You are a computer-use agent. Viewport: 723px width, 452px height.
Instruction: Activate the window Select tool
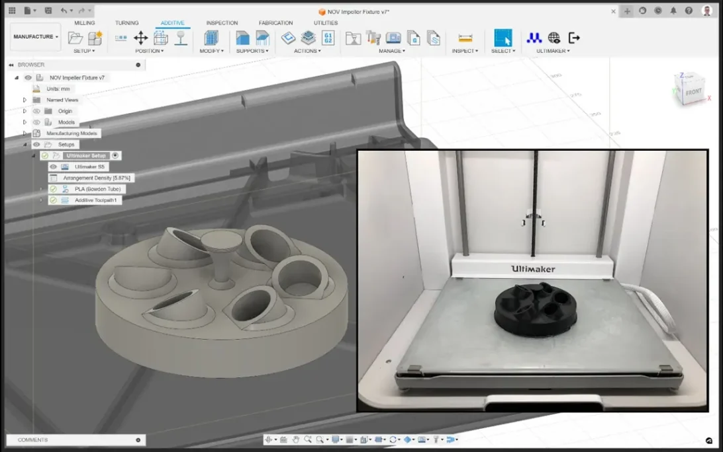click(503, 39)
